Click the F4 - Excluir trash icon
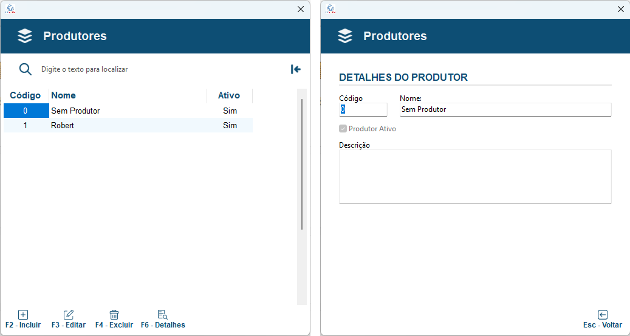This screenshot has height=336, width=630. [x=114, y=315]
